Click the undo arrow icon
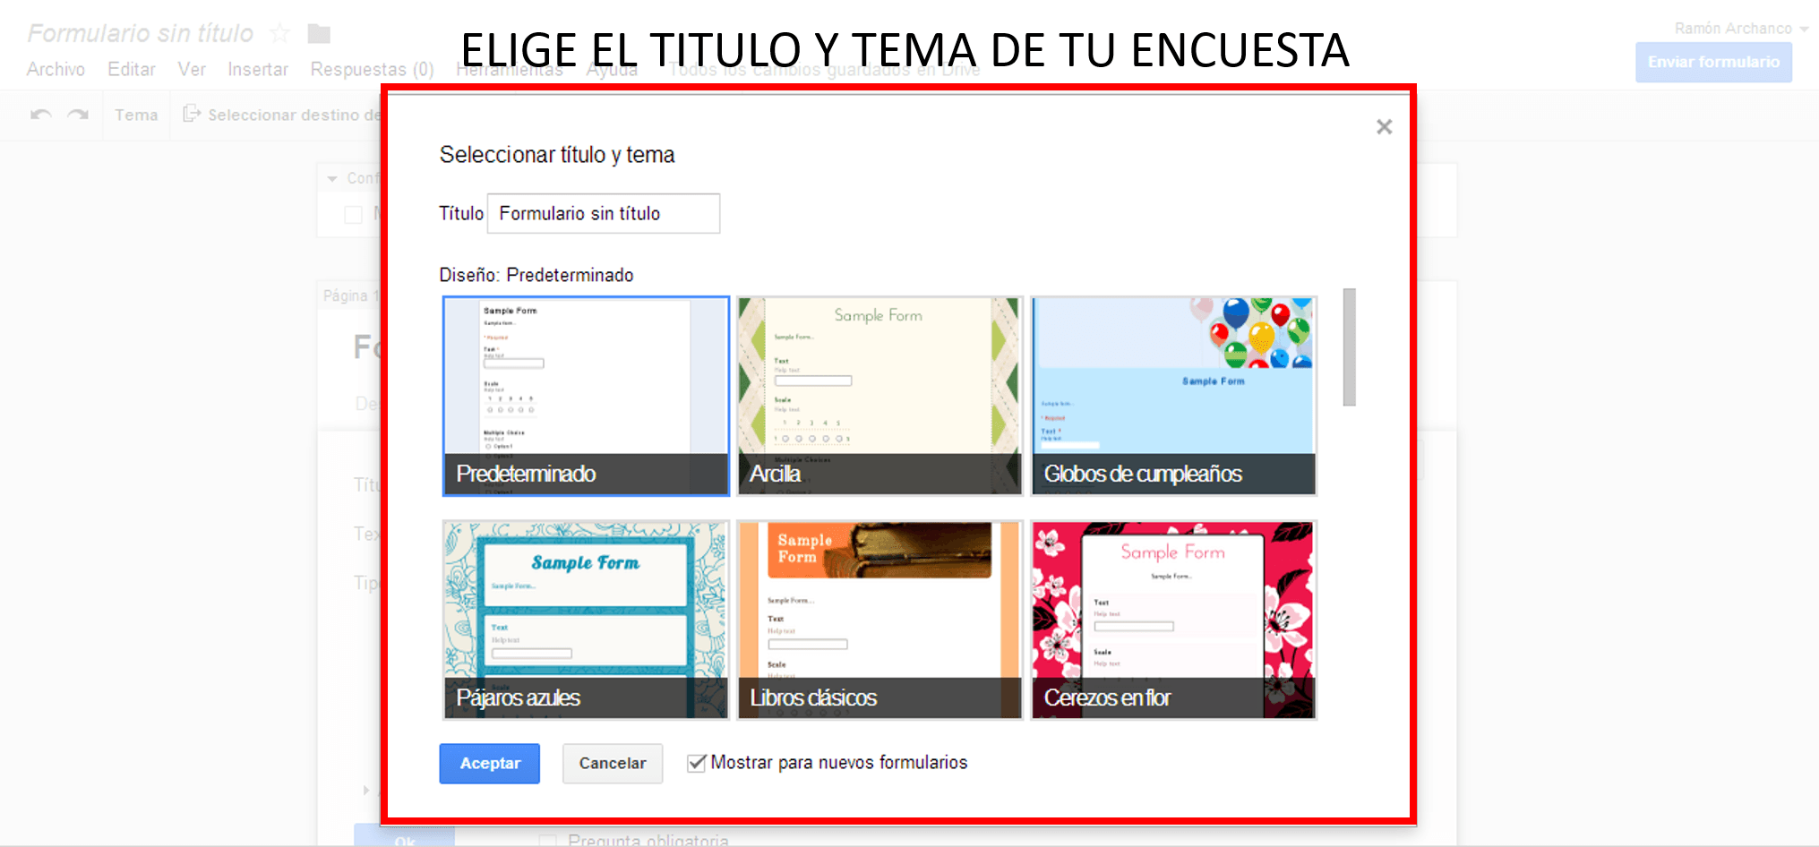 click(x=41, y=115)
